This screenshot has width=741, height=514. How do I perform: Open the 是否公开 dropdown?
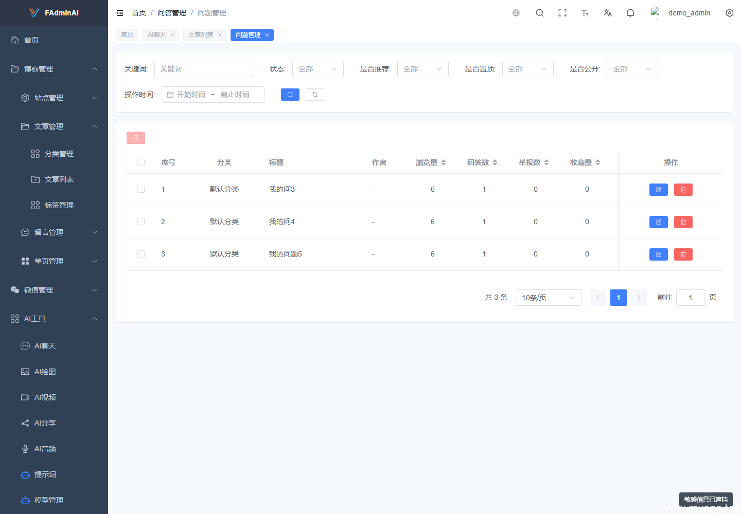(x=632, y=69)
